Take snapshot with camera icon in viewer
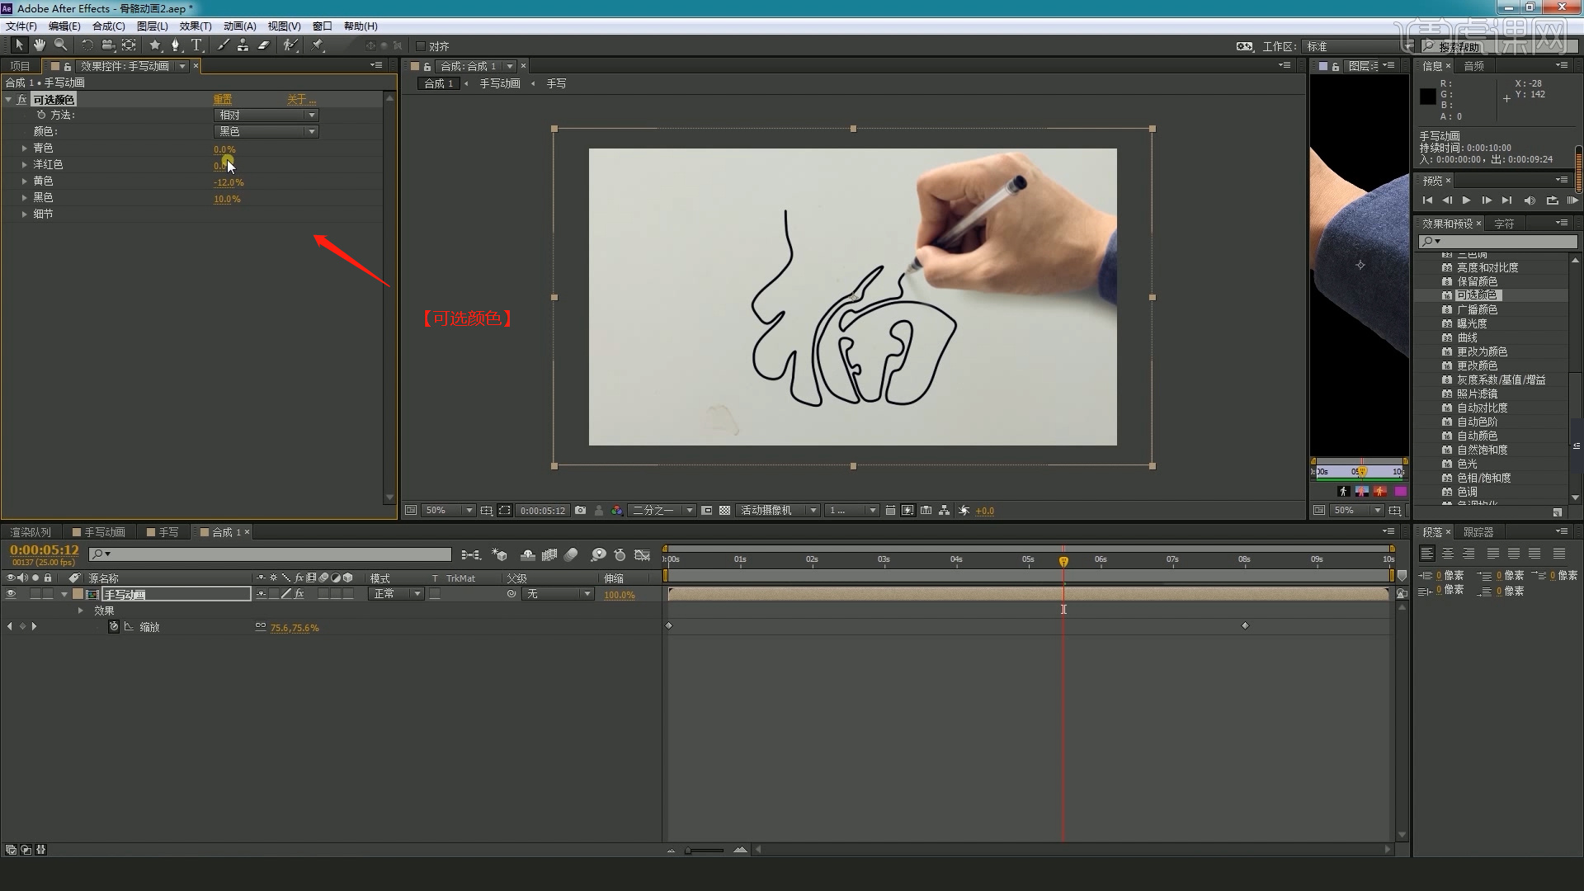 581,511
